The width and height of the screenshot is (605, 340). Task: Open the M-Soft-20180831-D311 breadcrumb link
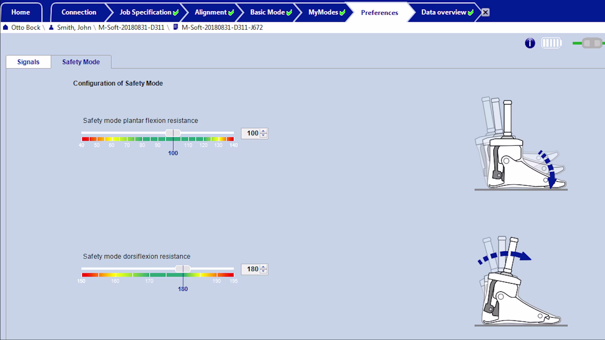pyautogui.click(x=131, y=27)
